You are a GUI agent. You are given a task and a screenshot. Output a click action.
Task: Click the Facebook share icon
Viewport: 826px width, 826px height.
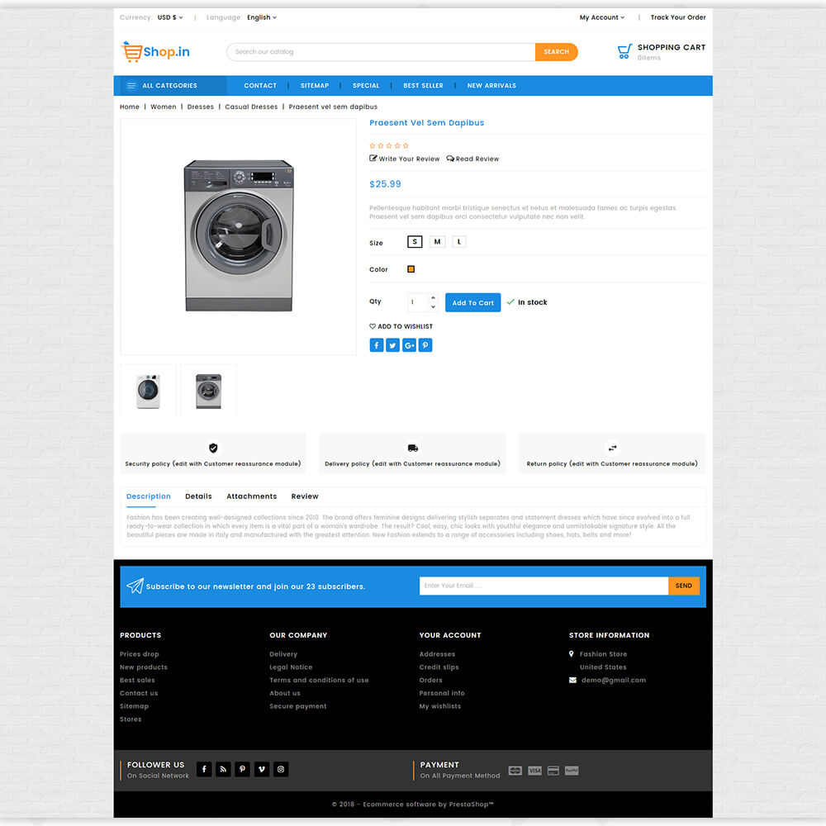[377, 345]
